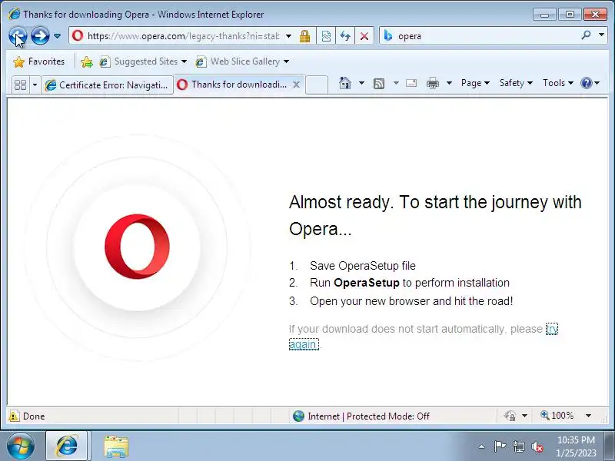Expand the Print options dropdown arrow
This screenshot has height=461, width=615.
click(x=450, y=83)
